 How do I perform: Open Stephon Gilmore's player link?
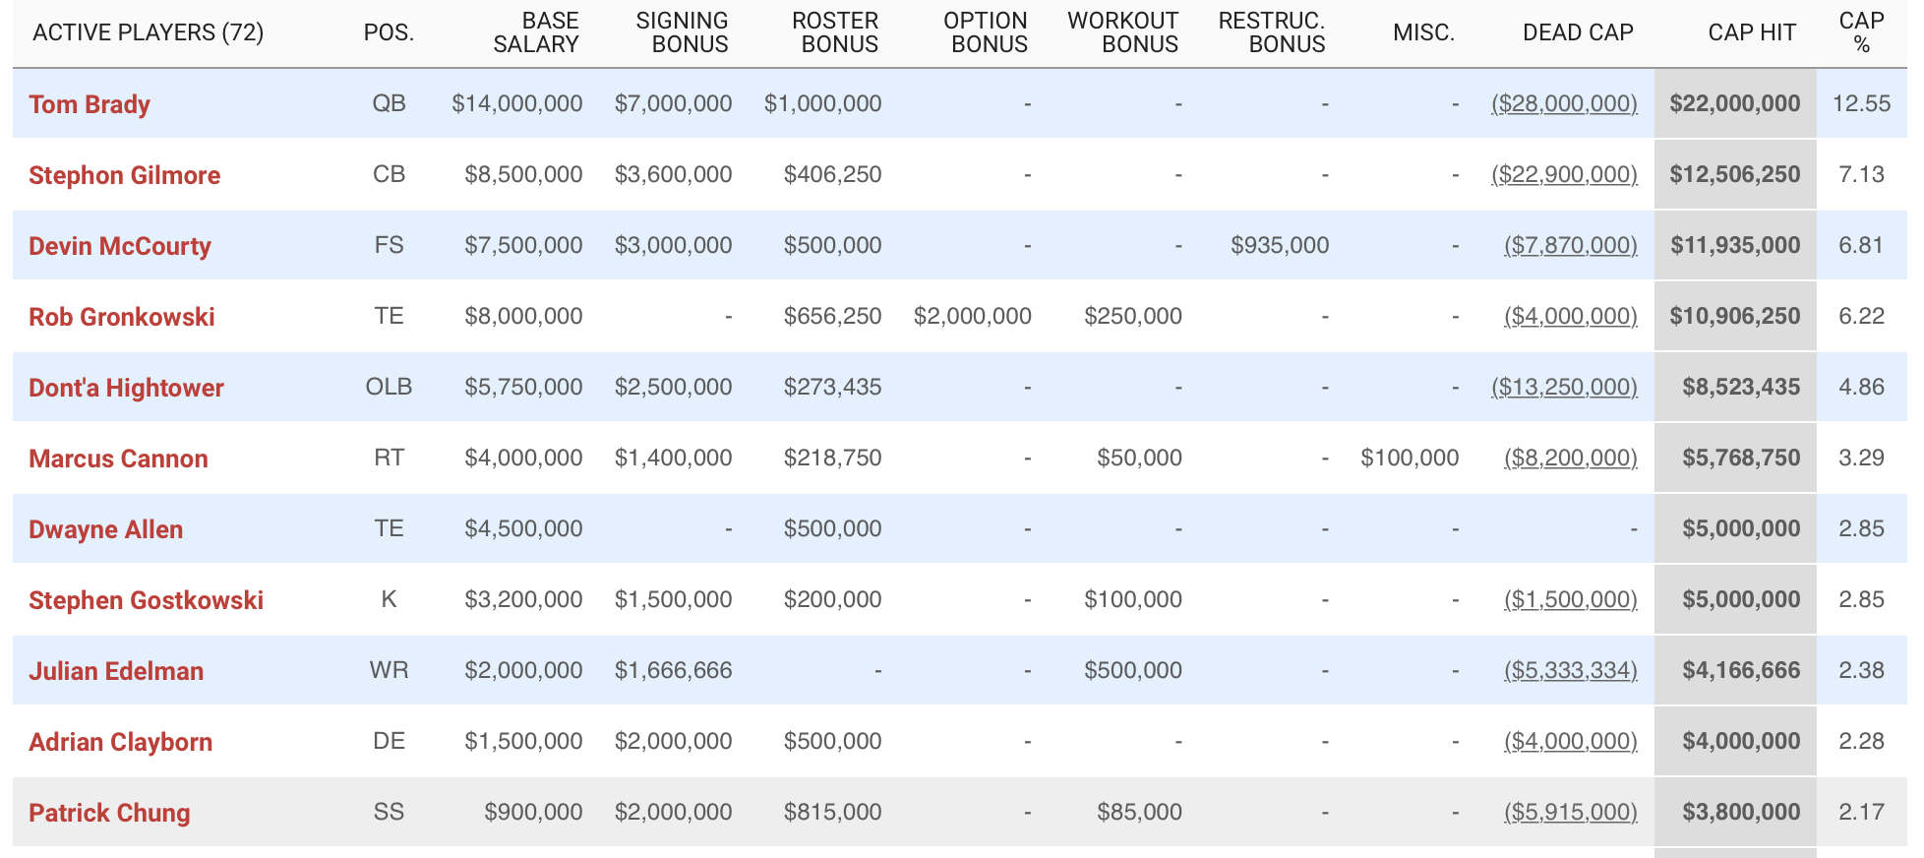click(x=124, y=175)
